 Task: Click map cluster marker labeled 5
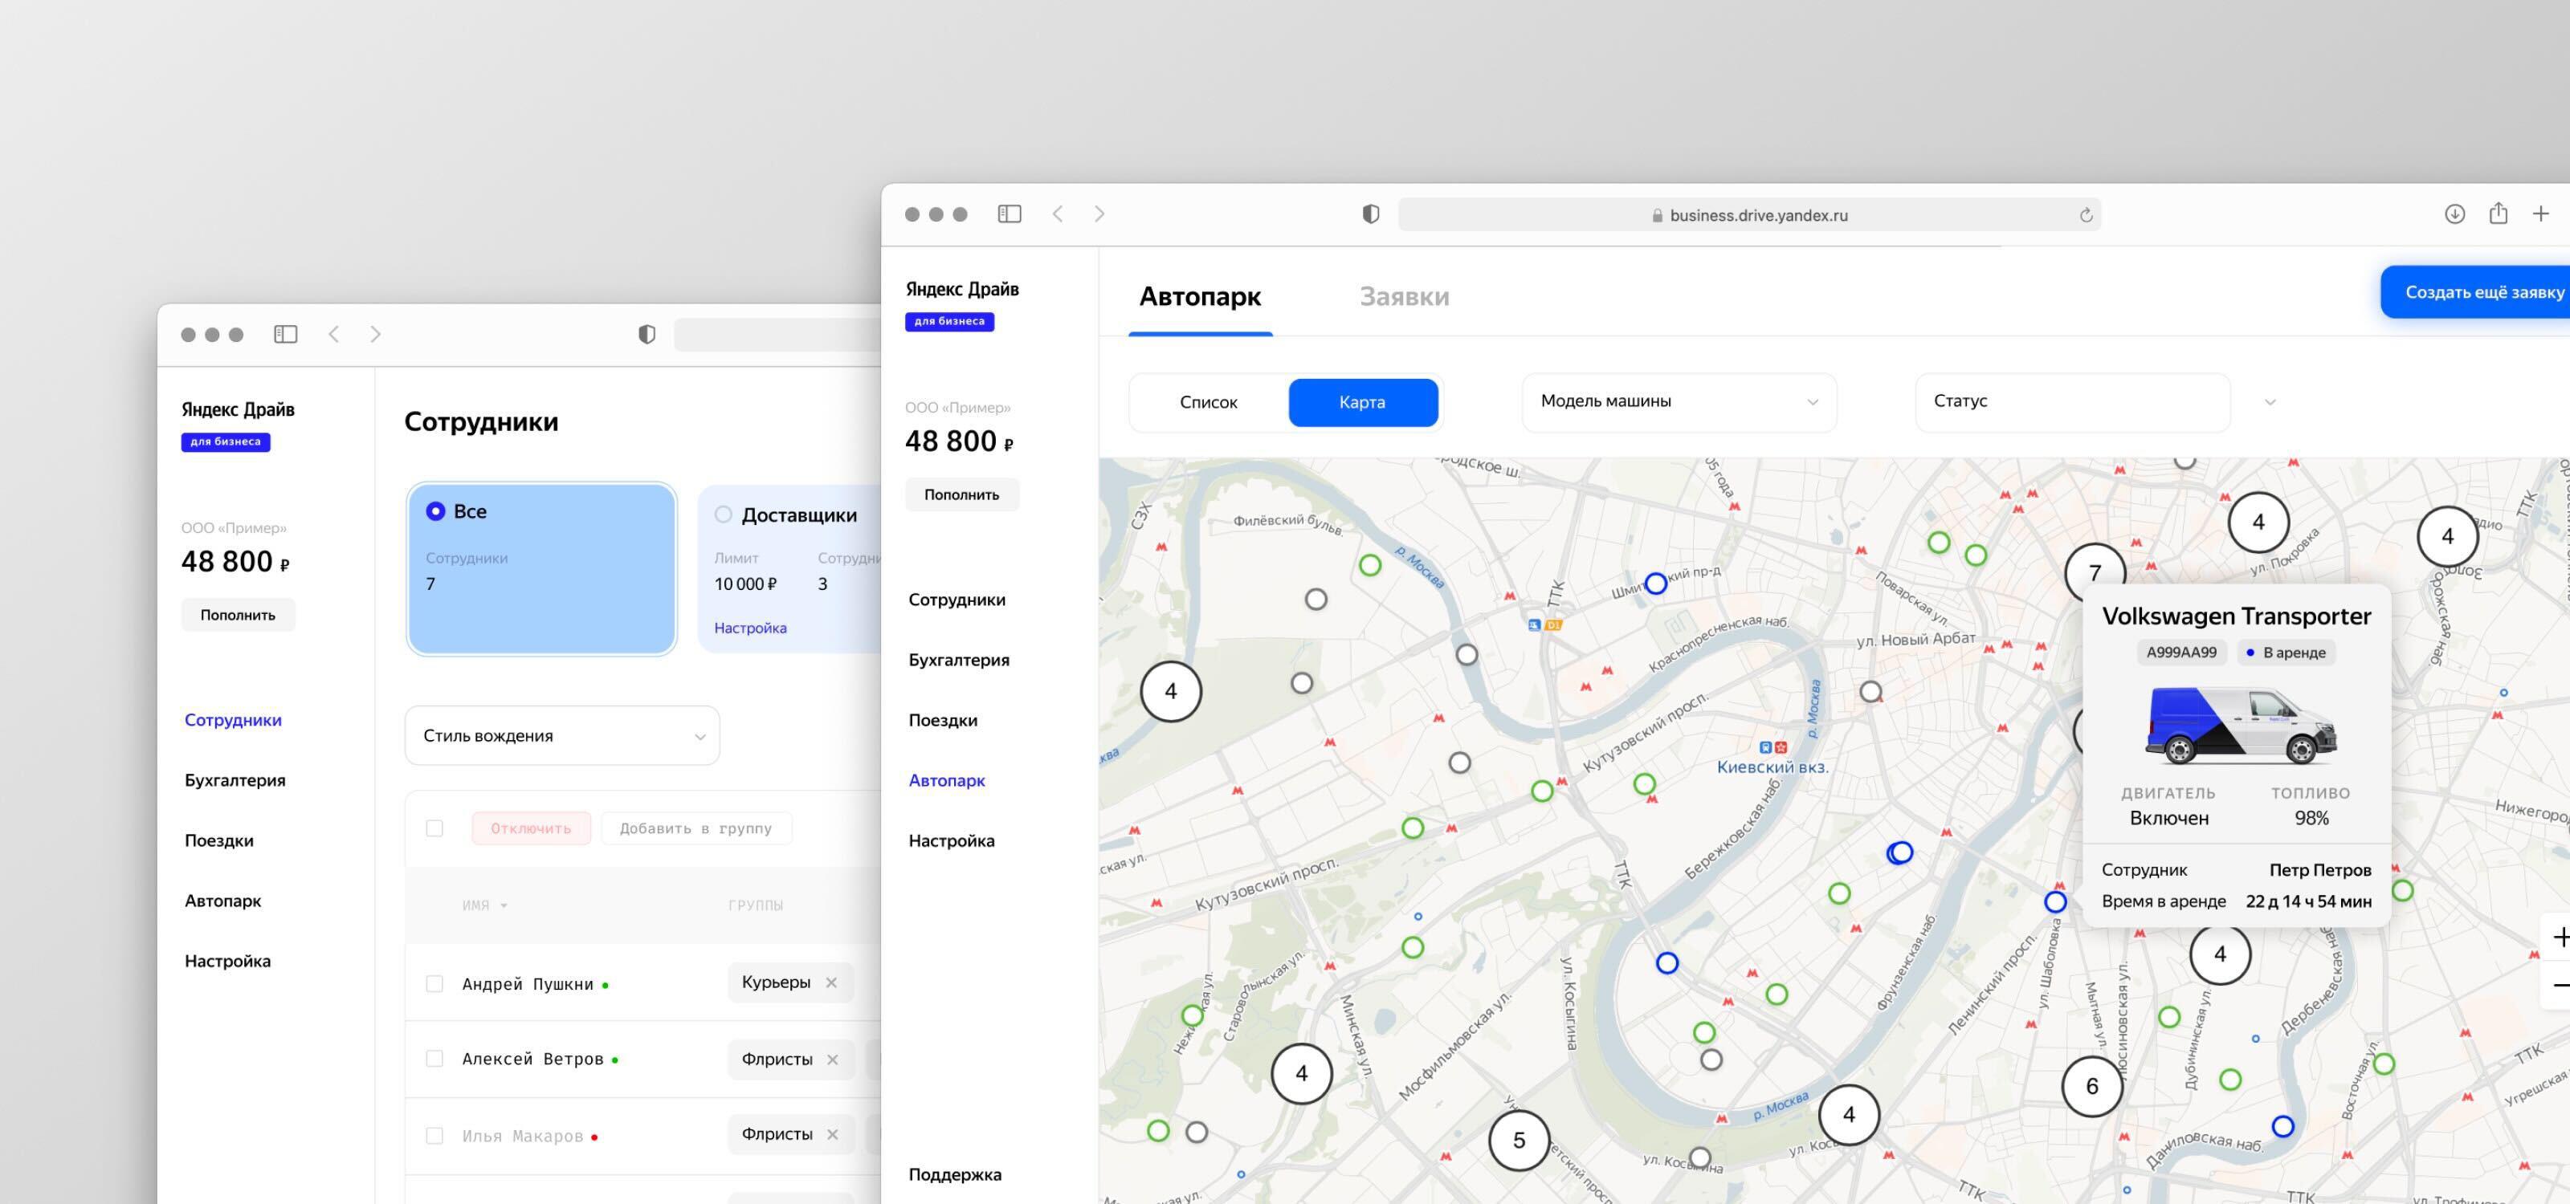click(1520, 1141)
